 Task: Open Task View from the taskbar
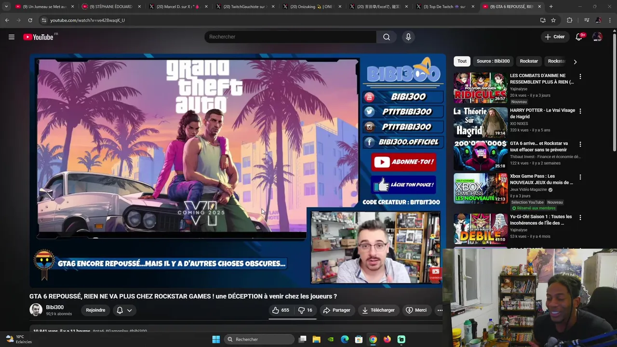click(302, 339)
